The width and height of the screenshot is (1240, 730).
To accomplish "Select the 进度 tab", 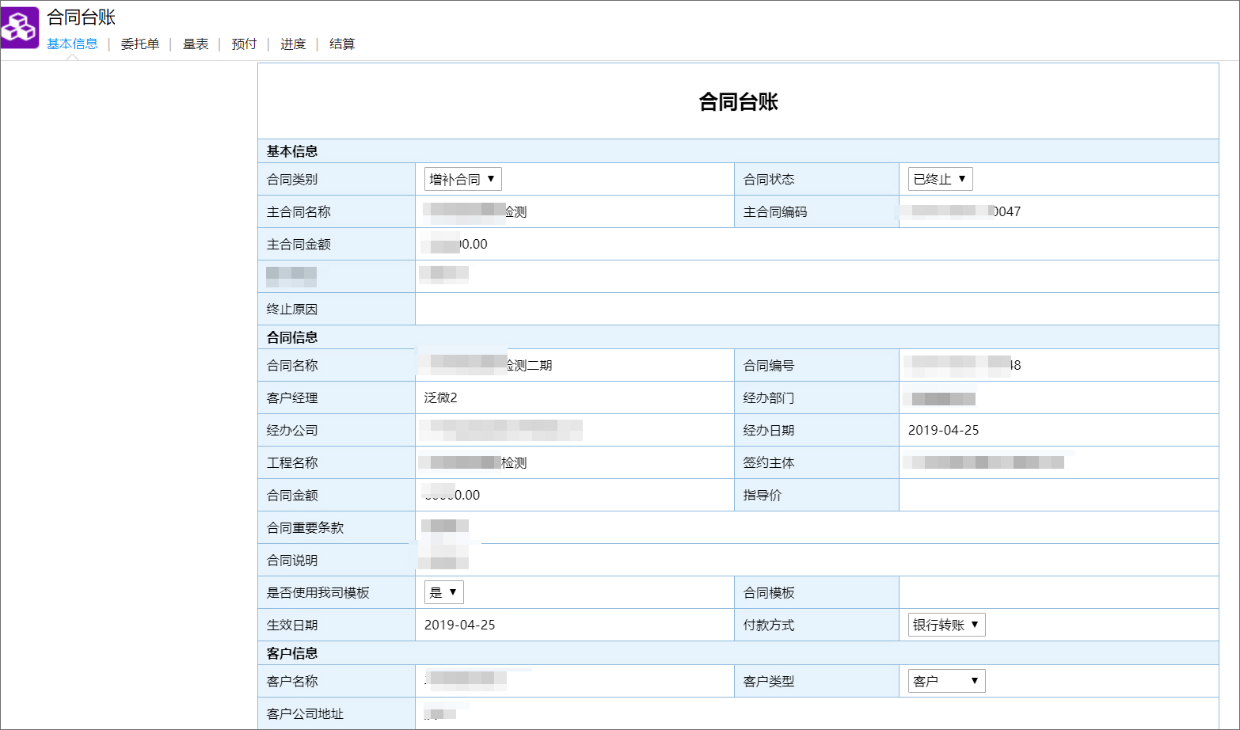I will tap(293, 44).
